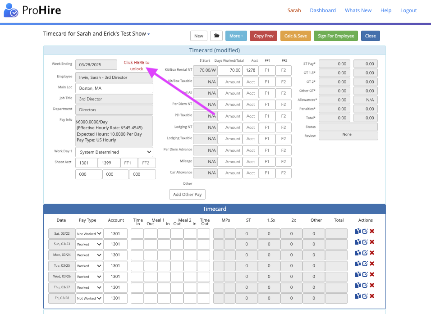Delete the Sun, 03/23 row
Image resolution: width=431 pixels, height=314 pixels.
coord(372,242)
